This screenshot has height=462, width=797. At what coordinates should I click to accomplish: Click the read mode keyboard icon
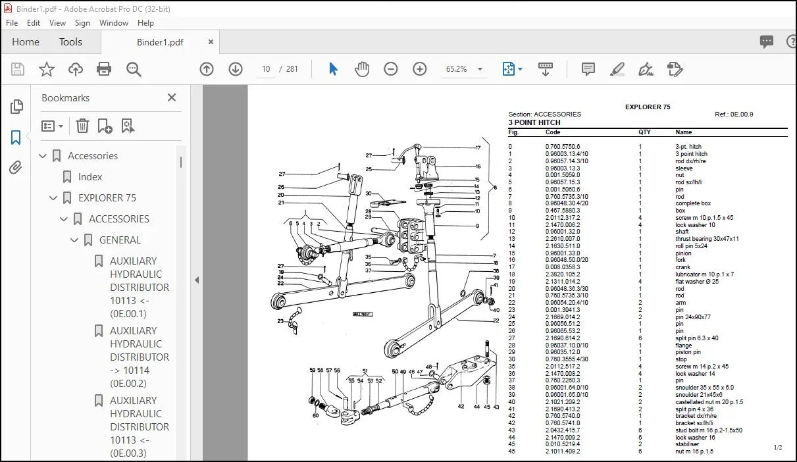[545, 69]
